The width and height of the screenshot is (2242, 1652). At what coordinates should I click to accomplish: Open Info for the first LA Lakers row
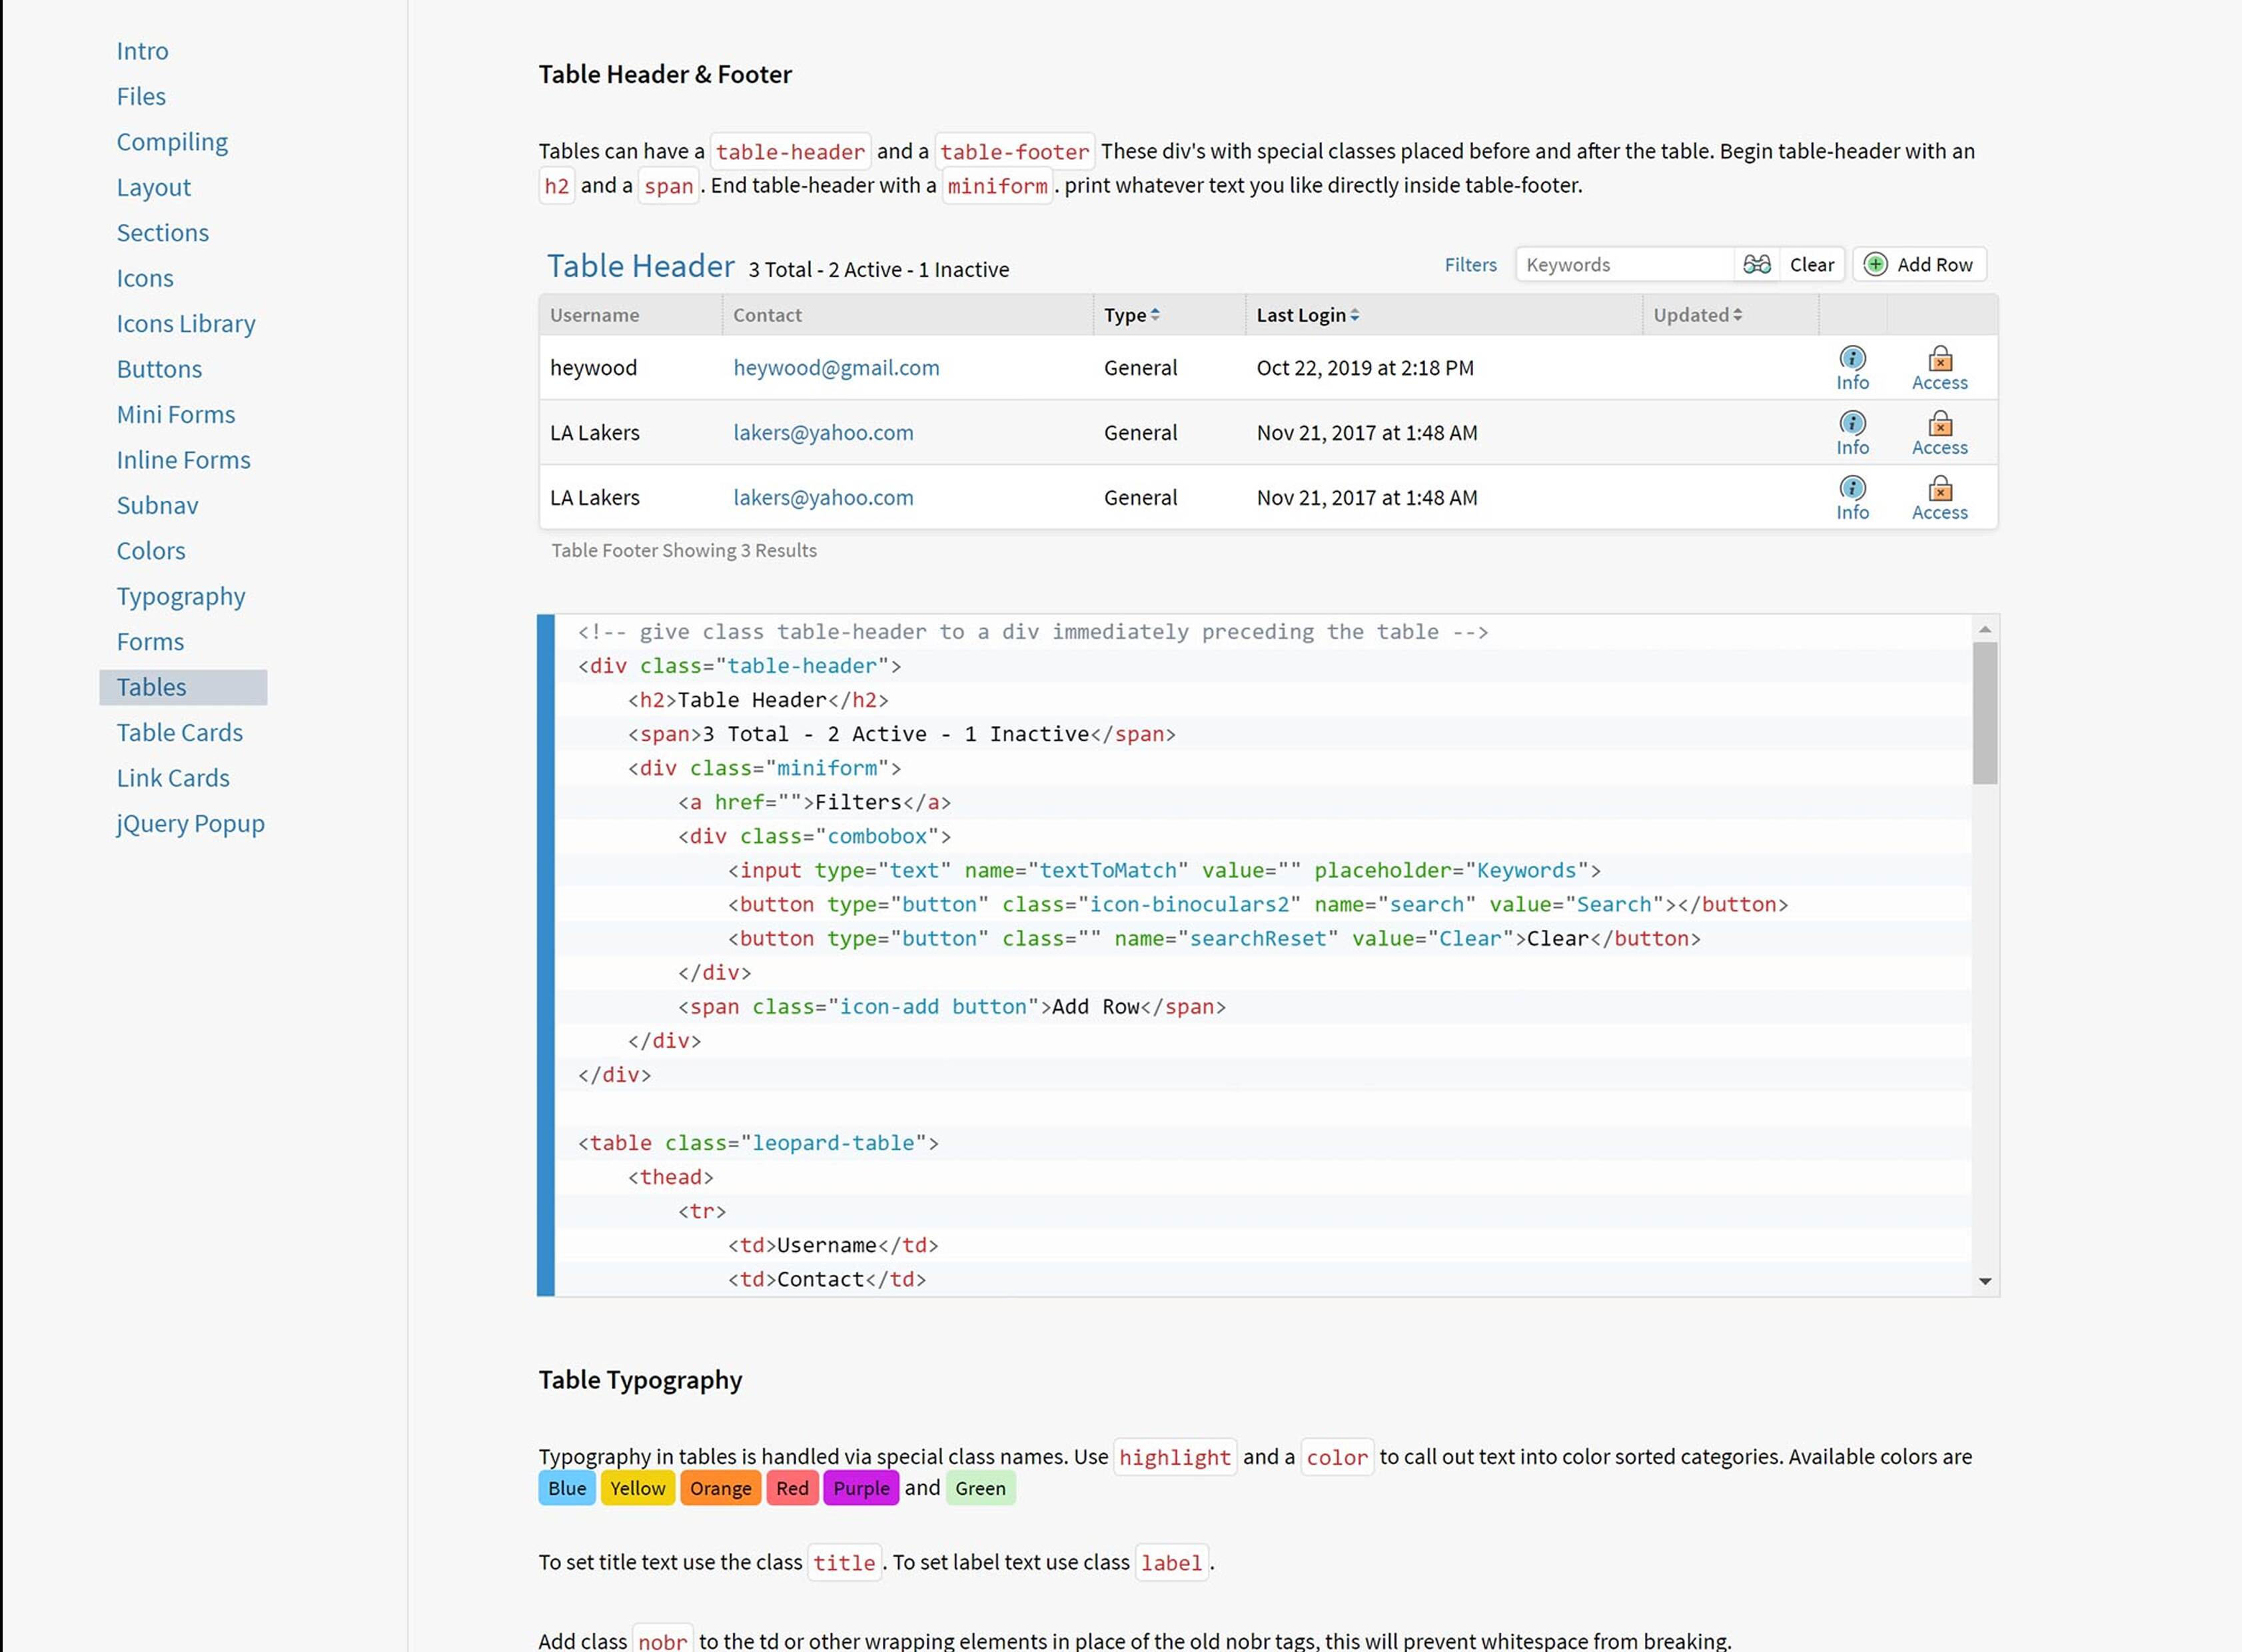[1853, 425]
